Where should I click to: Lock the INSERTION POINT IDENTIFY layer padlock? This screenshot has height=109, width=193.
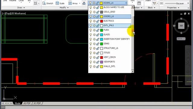pos(98,39)
